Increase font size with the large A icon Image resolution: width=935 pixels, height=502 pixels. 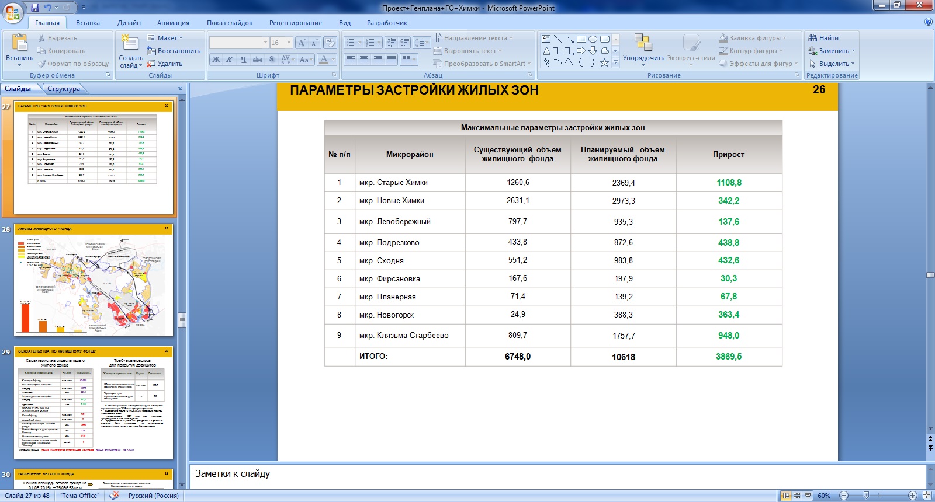pos(302,43)
